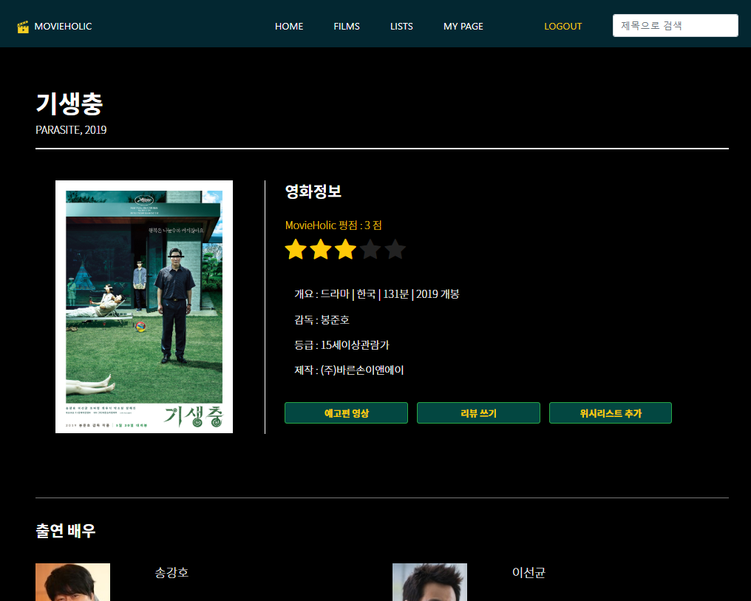Click the 감독 : 봉준호 line

point(322,320)
